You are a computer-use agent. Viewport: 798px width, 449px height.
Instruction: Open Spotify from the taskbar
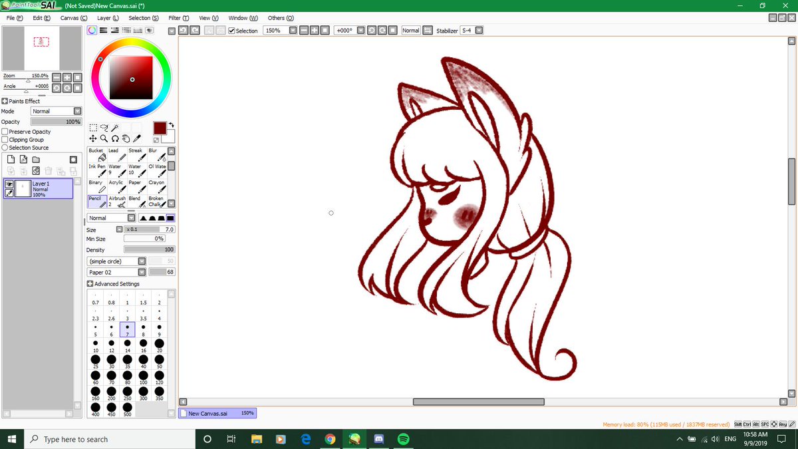pos(402,439)
